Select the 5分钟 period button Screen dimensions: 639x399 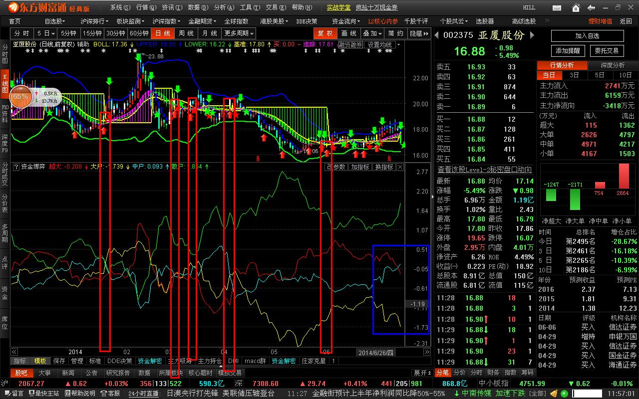click(x=69, y=33)
